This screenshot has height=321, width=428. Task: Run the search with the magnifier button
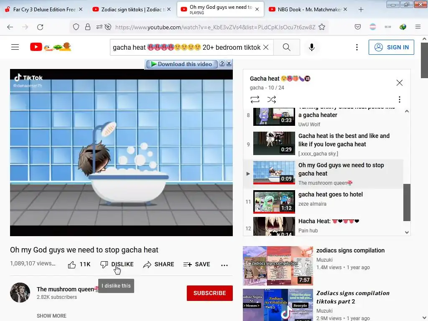[287, 47]
